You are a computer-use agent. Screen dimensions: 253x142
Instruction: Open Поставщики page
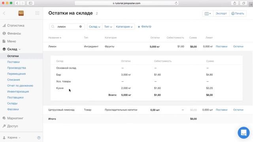15,97
